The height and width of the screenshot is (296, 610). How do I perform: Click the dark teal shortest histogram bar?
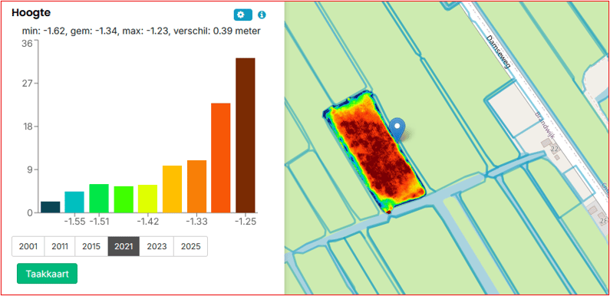[x=50, y=207]
